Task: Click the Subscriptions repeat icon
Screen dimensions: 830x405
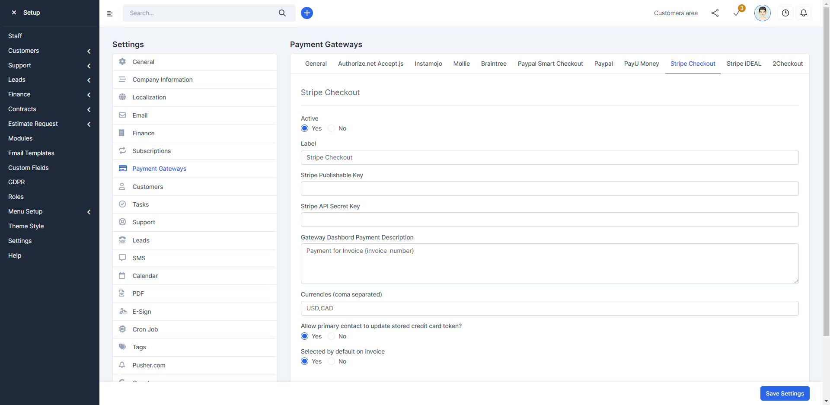Action: click(122, 151)
